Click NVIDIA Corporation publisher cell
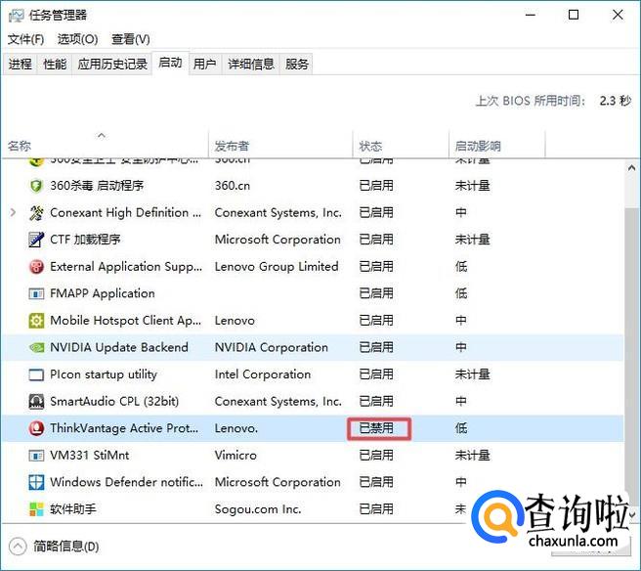The image size is (641, 571). click(272, 347)
